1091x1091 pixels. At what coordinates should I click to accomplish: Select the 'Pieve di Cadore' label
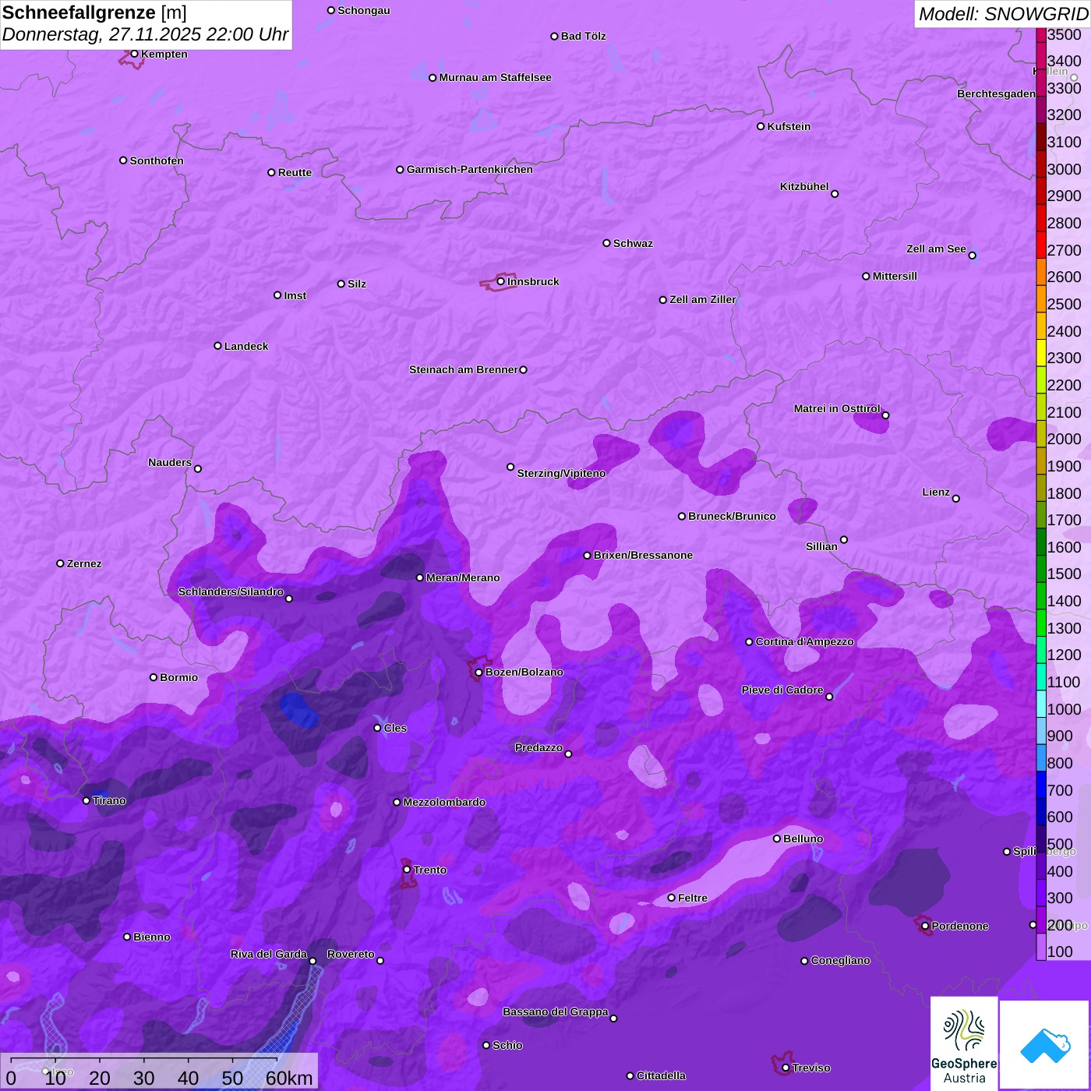click(x=782, y=690)
